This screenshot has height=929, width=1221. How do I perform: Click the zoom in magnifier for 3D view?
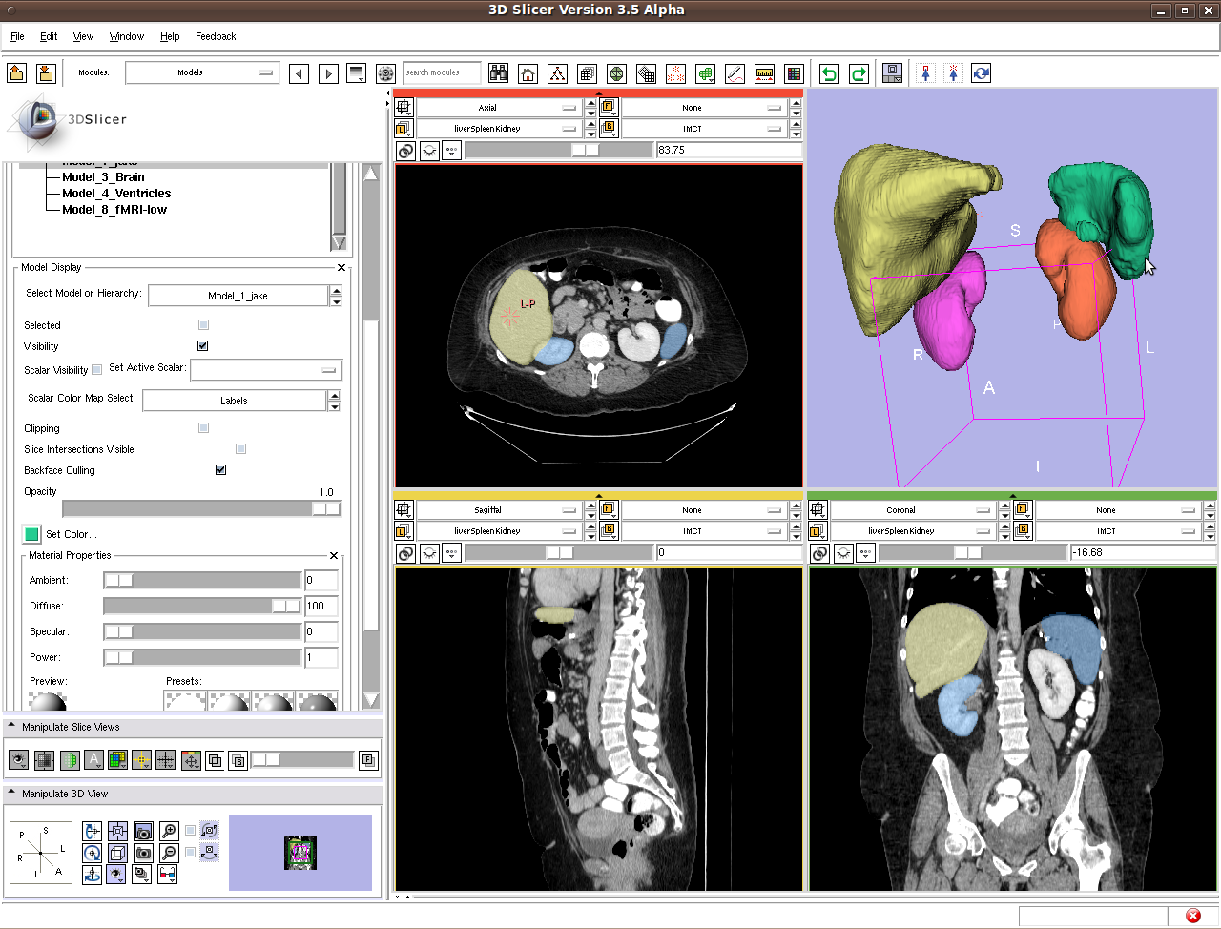tap(169, 831)
